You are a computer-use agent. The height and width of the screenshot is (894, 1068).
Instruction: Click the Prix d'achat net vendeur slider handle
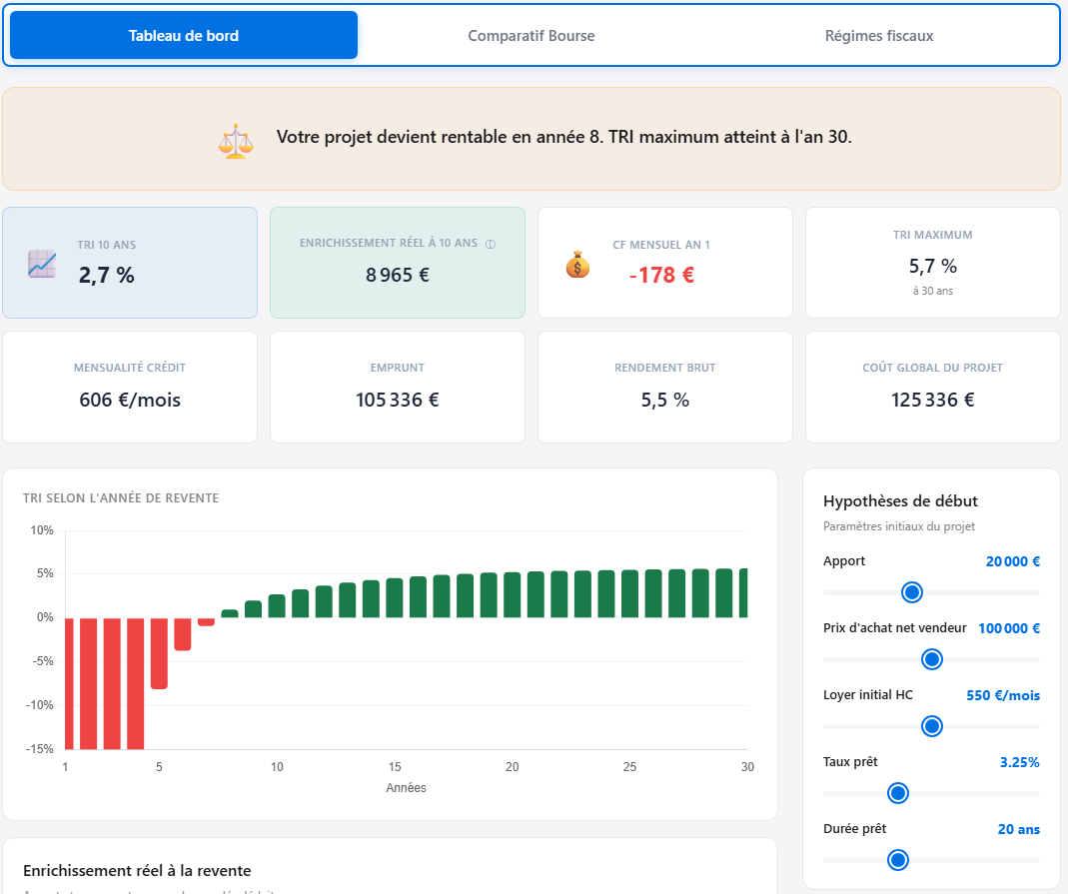[931, 659]
